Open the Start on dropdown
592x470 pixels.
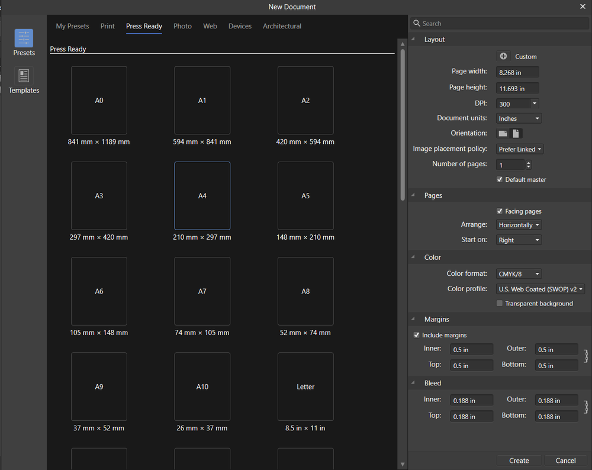519,240
